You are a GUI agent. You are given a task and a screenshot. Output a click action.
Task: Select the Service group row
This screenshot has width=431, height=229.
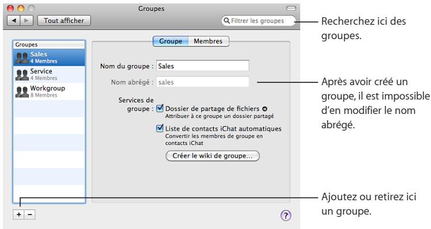pyautogui.click(x=49, y=74)
